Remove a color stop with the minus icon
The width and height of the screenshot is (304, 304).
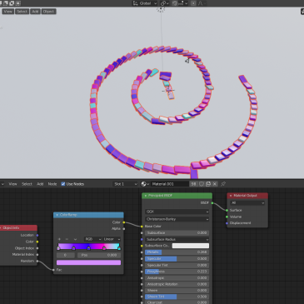(x=67, y=239)
